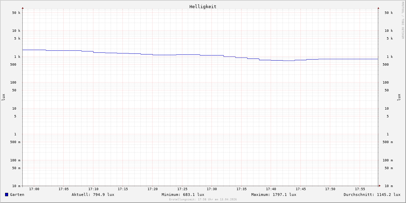
Task: Click the right-side lux axis title
Action: [x=399, y=97]
